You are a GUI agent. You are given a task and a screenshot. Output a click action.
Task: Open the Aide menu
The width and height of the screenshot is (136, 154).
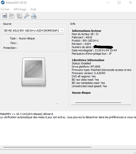(x=33, y=9)
